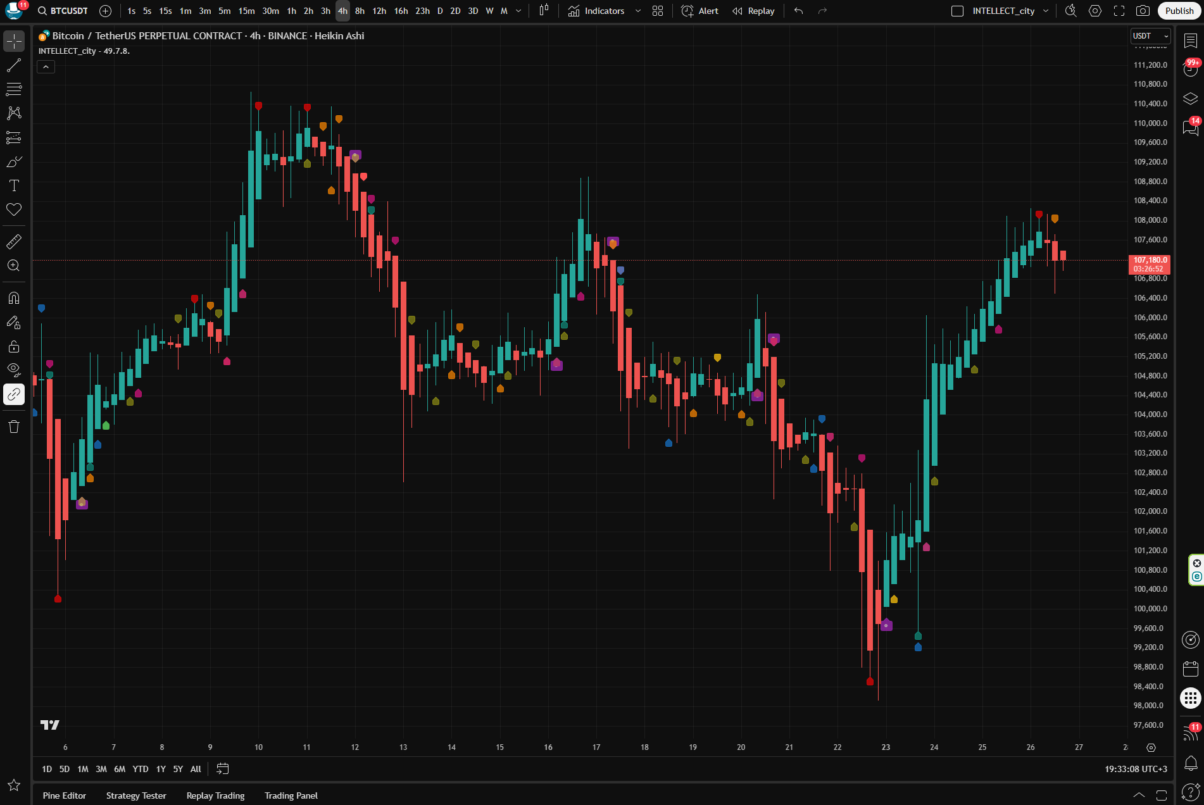Click the Publish button
The height and width of the screenshot is (805, 1204).
(1179, 11)
